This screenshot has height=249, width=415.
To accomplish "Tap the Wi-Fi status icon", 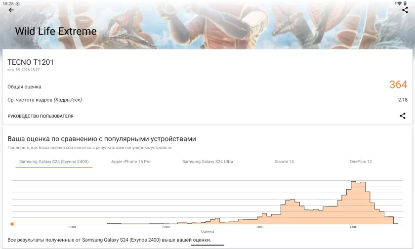I will point(399,3).
